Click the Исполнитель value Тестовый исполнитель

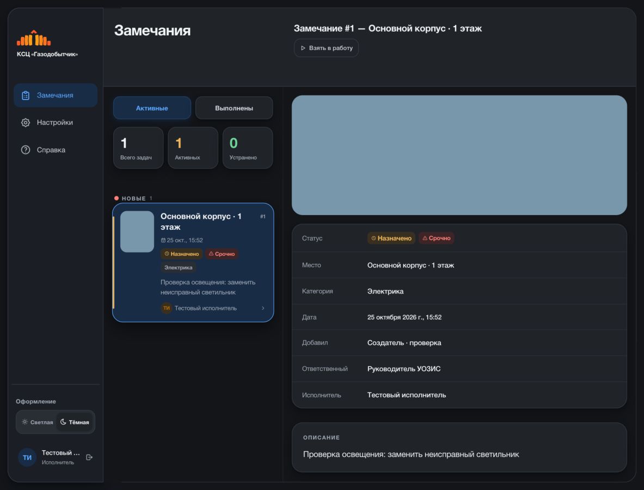click(407, 395)
